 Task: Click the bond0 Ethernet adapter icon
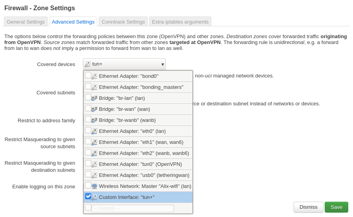94,76
